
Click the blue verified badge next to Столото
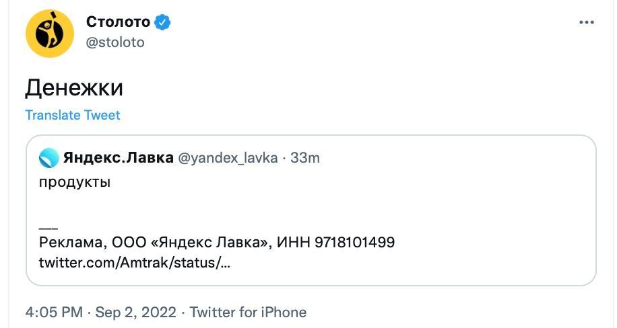click(x=162, y=22)
